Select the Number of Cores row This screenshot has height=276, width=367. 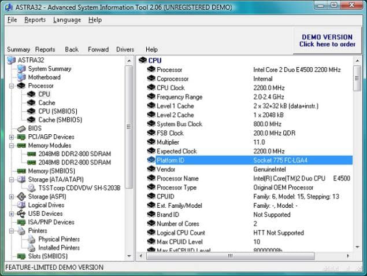[x=177, y=223]
